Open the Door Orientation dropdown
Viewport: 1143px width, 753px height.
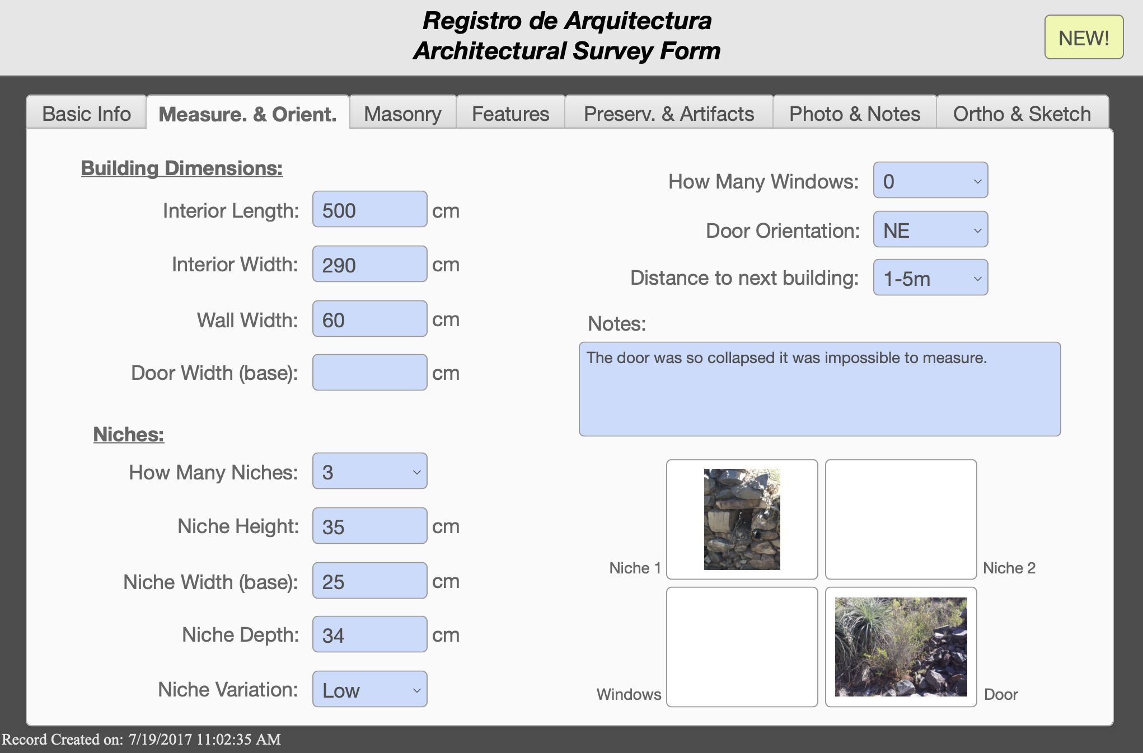click(930, 230)
